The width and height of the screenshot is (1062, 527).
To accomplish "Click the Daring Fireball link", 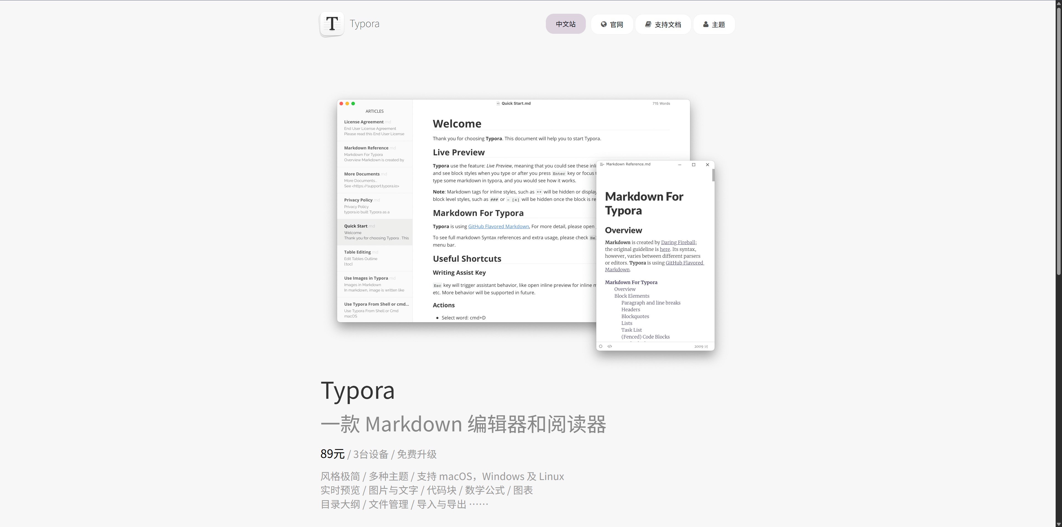I will tap(678, 243).
